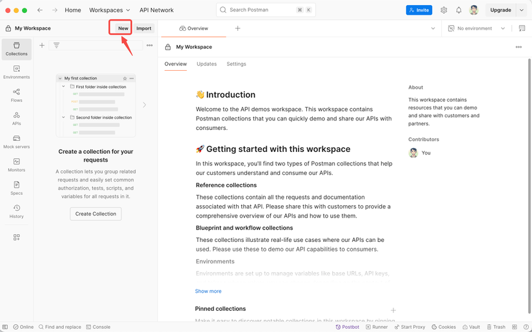This screenshot has height=332, width=532.
Task: Open the environment quick look icon
Action: (x=522, y=28)
